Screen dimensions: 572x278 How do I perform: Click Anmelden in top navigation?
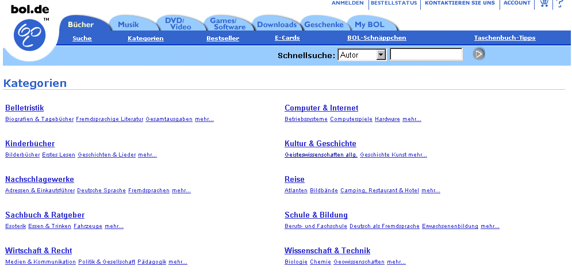tap(348, 3)
